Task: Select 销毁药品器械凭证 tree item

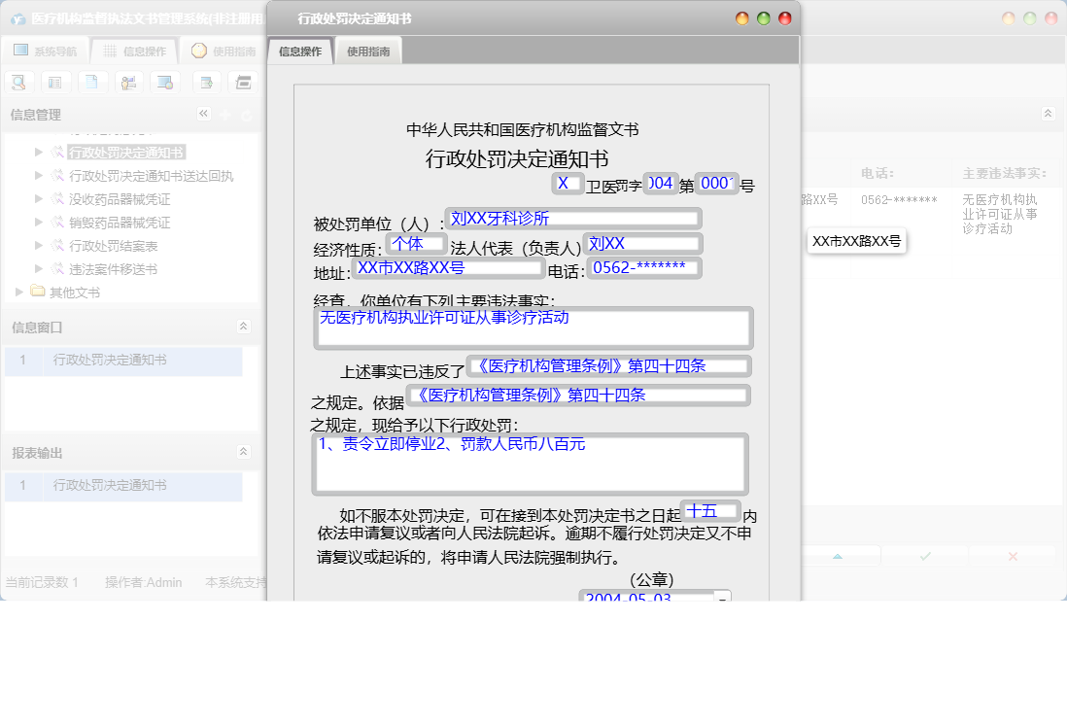Action: 120,223
